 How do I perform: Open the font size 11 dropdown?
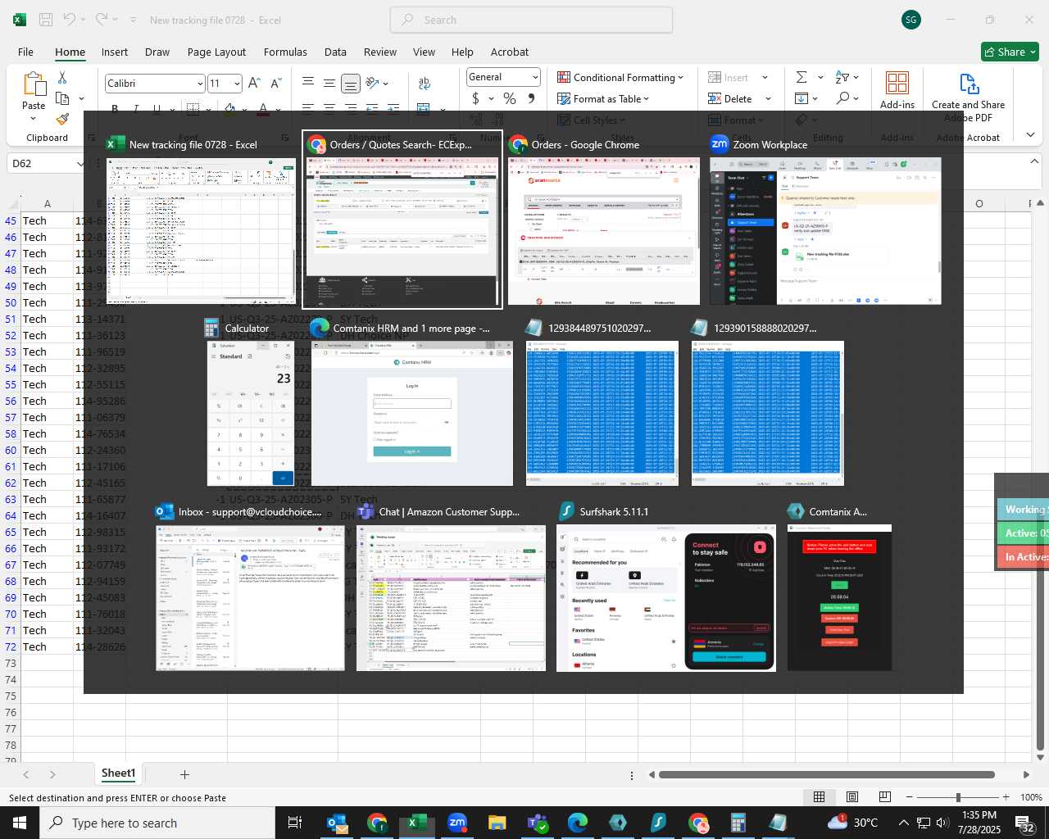point(237,84)
